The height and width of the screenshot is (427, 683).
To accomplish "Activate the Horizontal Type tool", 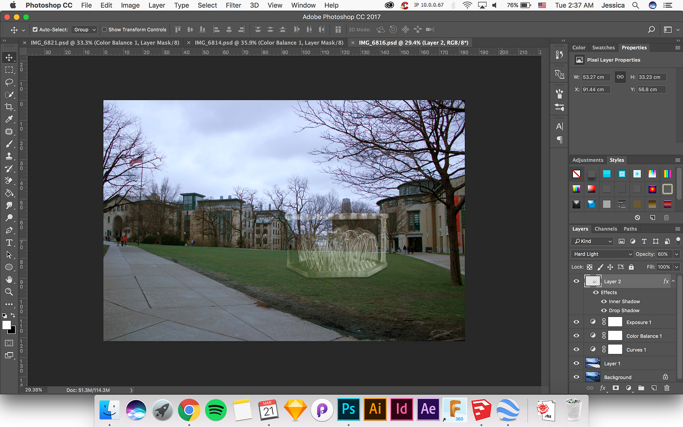I will (9, 243).
